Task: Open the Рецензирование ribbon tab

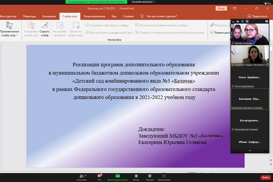Action: click(x=94, y=16)
